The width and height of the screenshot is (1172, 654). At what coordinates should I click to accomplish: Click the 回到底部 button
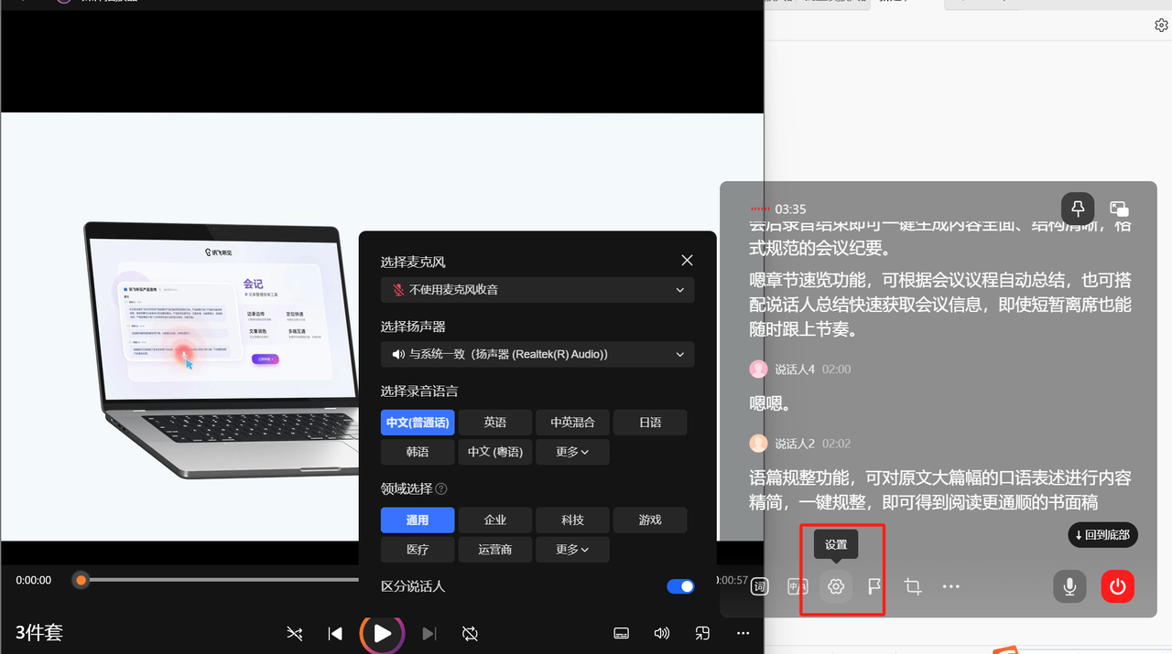[1102, 535]
